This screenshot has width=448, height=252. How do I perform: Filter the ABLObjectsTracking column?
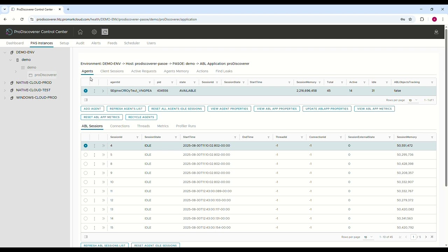point(432,82)
